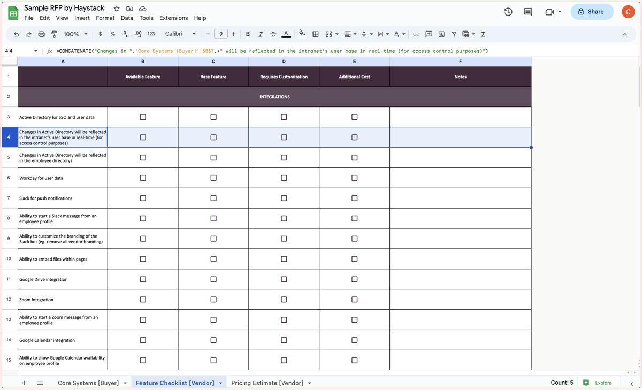This screenshot has width=642, height=390.
Task: Check Base Feature for Google Calendar integration
Action: coord(213,340)
